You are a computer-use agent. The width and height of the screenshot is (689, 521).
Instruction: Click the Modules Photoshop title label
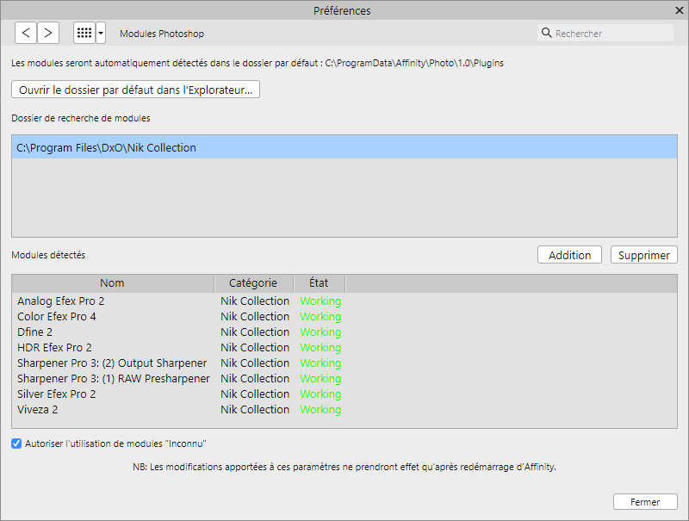click(162, 34)
